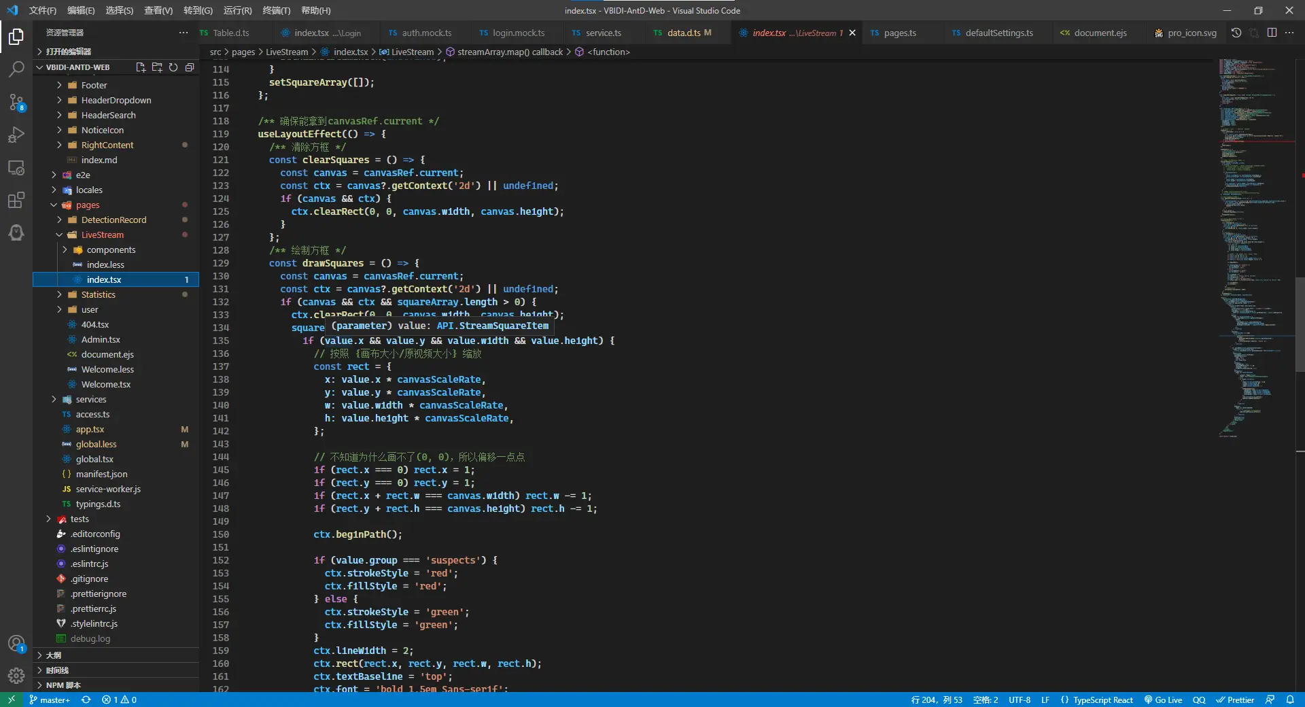
Task: Open the 文件(F) menu
Action: [x=43, y=10]
